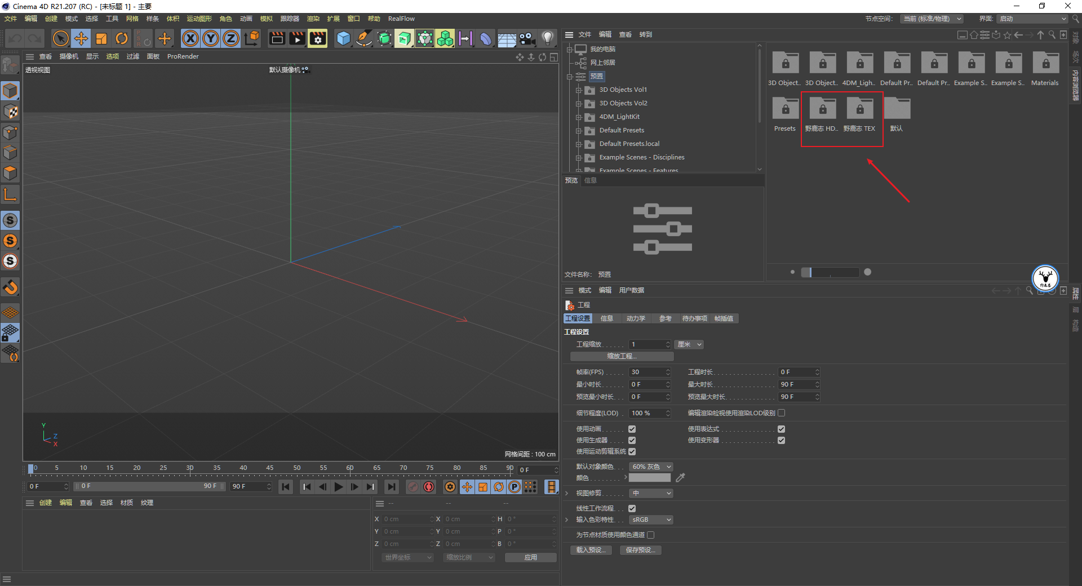
Task: Enable 编辑渲染检视使用渲染LOD级别 checkbox
Action: pyautogui.click(x=782, y=413)
